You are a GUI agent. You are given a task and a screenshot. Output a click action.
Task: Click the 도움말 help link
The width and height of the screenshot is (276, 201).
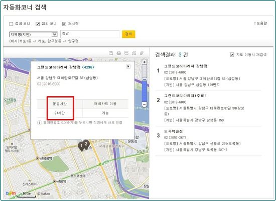(260, 23)
